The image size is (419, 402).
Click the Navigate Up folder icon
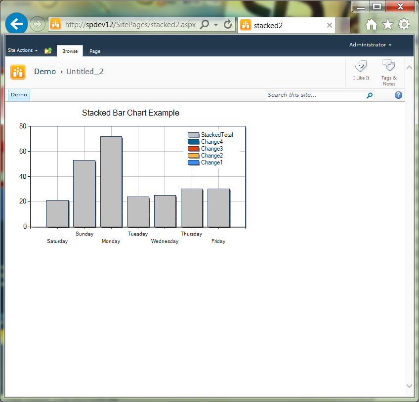tap(48, 50)
